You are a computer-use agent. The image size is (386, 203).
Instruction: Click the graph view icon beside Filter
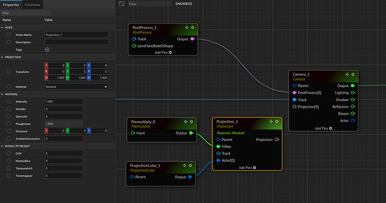tap(121, 4)
